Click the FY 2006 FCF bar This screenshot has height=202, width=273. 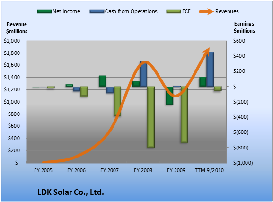[84, 91]
